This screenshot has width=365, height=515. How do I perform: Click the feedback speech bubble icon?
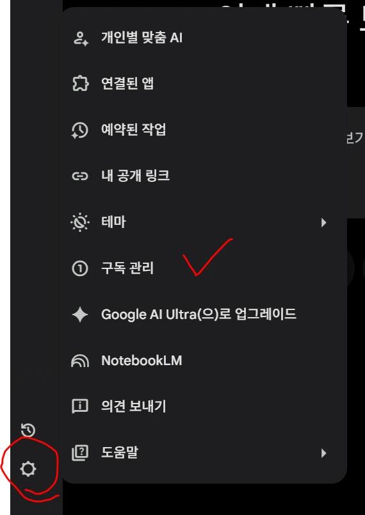tap(80, 407)
